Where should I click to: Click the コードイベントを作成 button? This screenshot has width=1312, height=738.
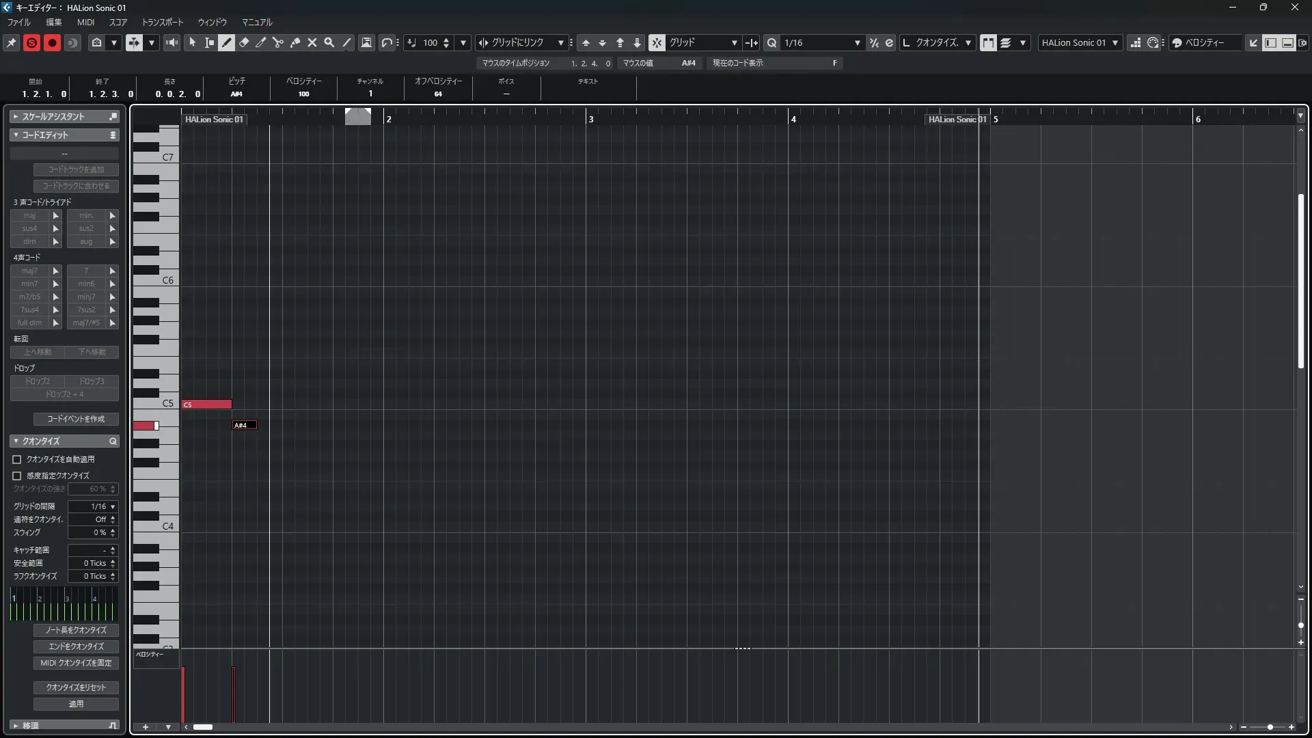(x=76, y=419)
